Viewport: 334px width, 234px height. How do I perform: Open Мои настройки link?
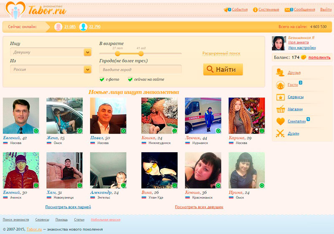(302, 48)
